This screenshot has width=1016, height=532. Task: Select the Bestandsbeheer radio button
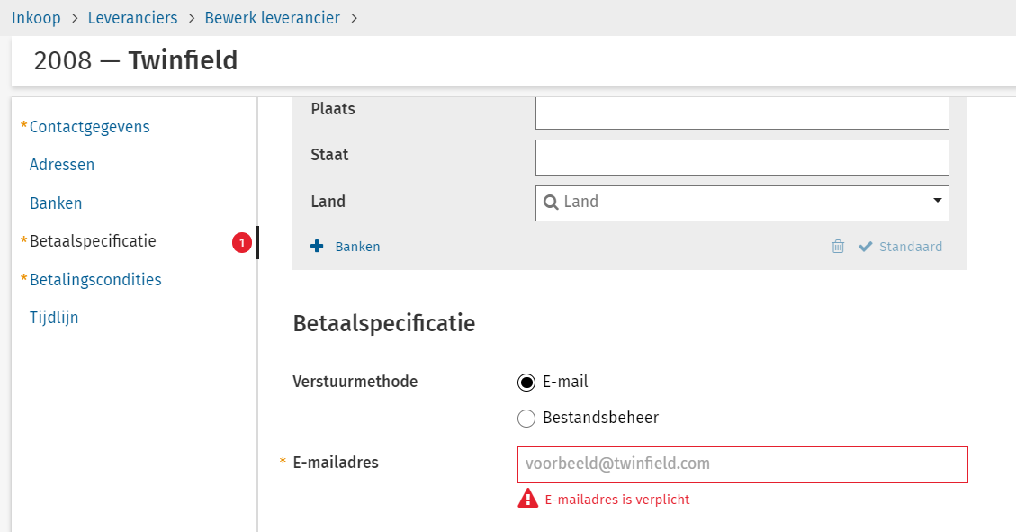pyautogui.click(x=526, y=419)
